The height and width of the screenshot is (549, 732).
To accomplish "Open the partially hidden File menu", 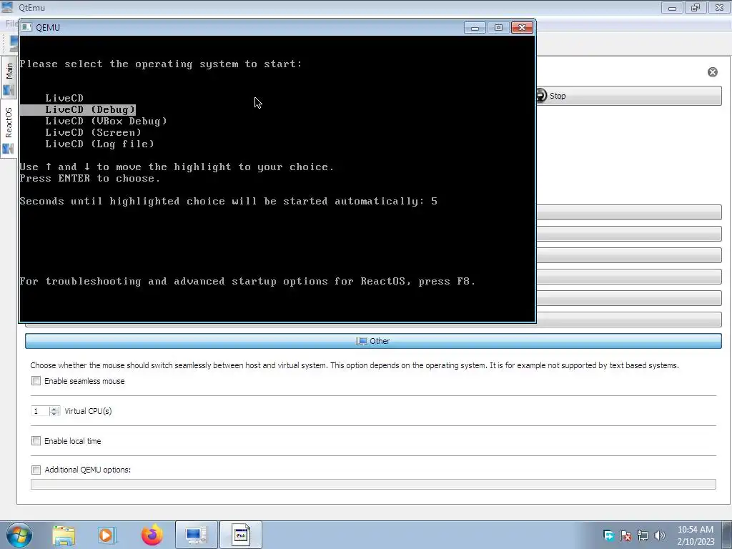I will tap(11, 23).
